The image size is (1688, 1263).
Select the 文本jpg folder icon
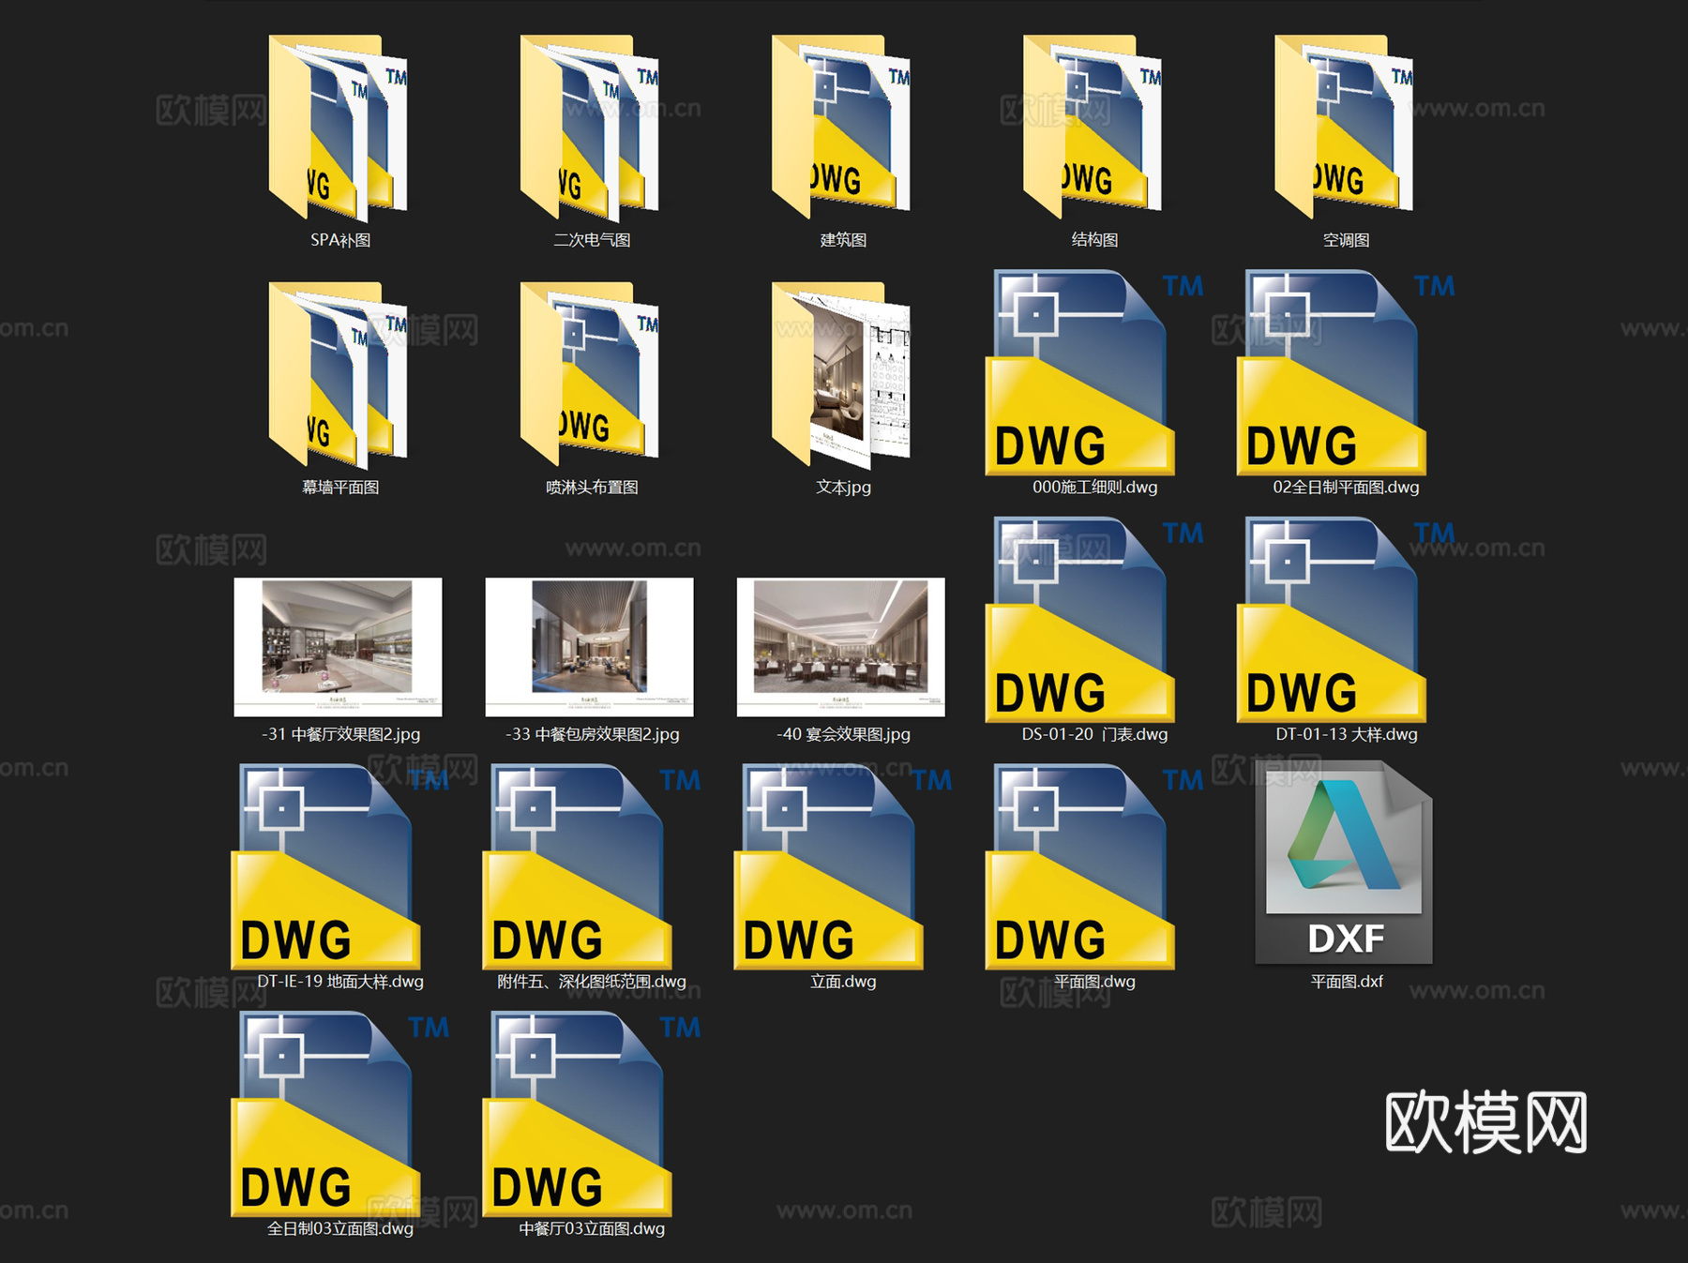(841, 374)
